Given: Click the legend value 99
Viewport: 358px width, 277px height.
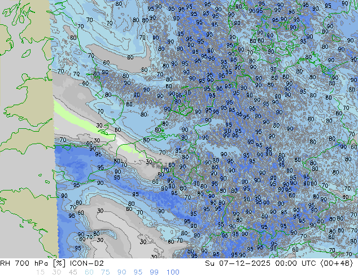Looking at the screenshot, I should click(154, 272).
